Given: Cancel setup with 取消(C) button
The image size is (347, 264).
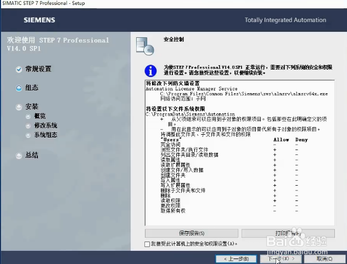Looking at the screenshot, I should tap(324, 259).
